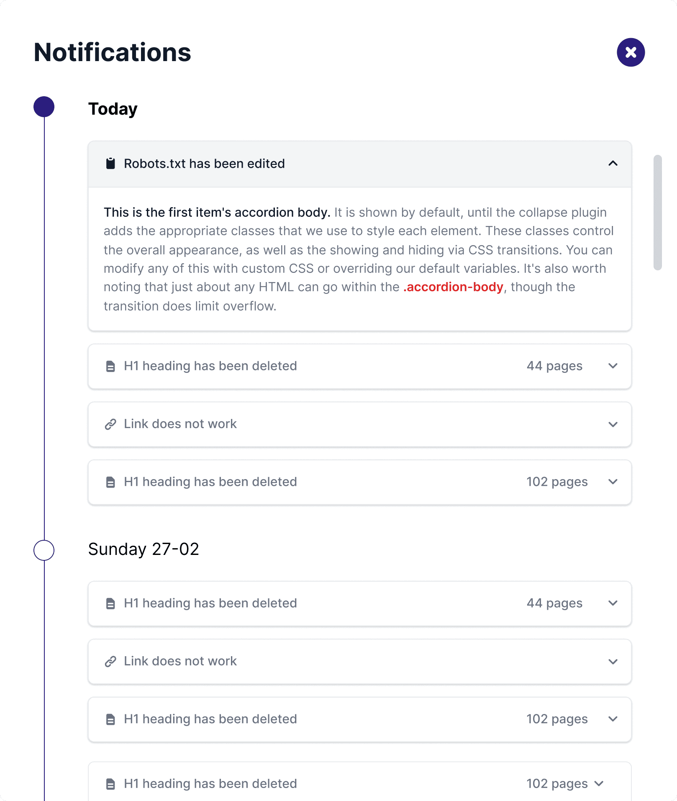Click document icon on Today's 44 pages notification

pos(110,366)
